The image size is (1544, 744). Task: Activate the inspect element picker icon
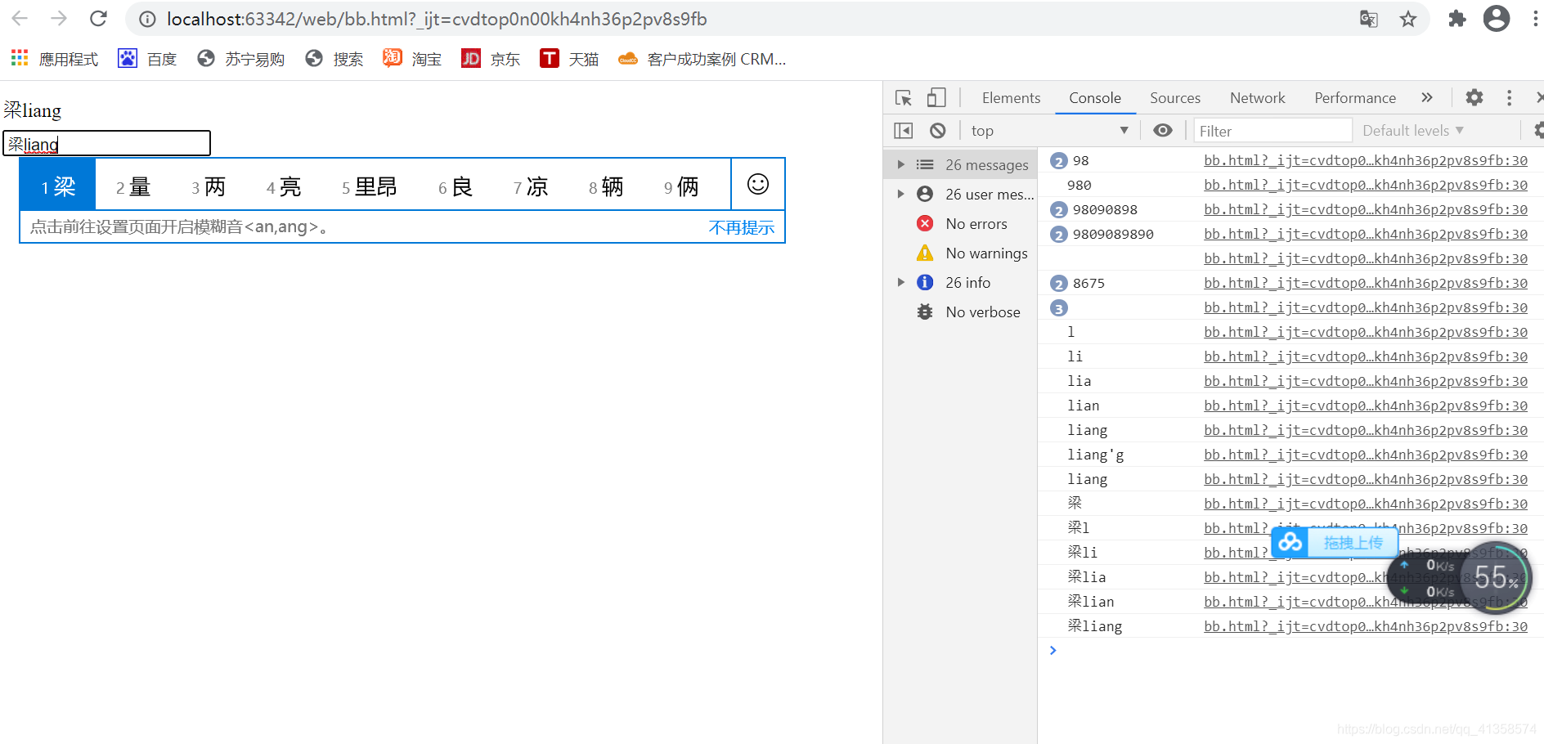[x=904, y=98]
